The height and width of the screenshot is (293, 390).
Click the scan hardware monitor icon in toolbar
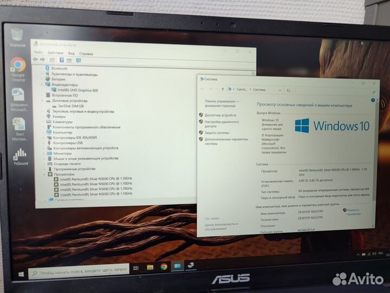coord(79,60)
